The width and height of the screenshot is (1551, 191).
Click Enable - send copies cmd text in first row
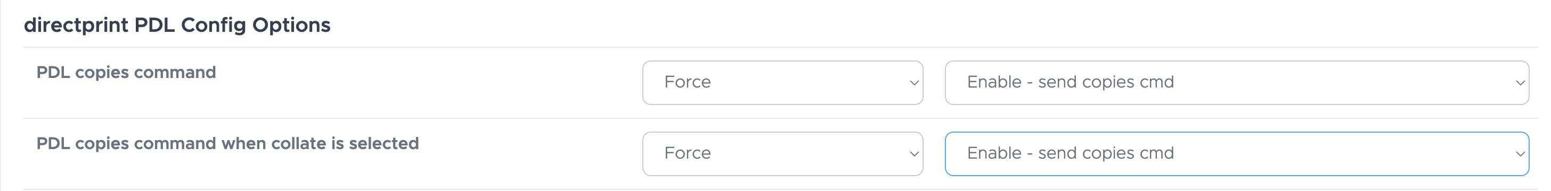point(1071,82)
